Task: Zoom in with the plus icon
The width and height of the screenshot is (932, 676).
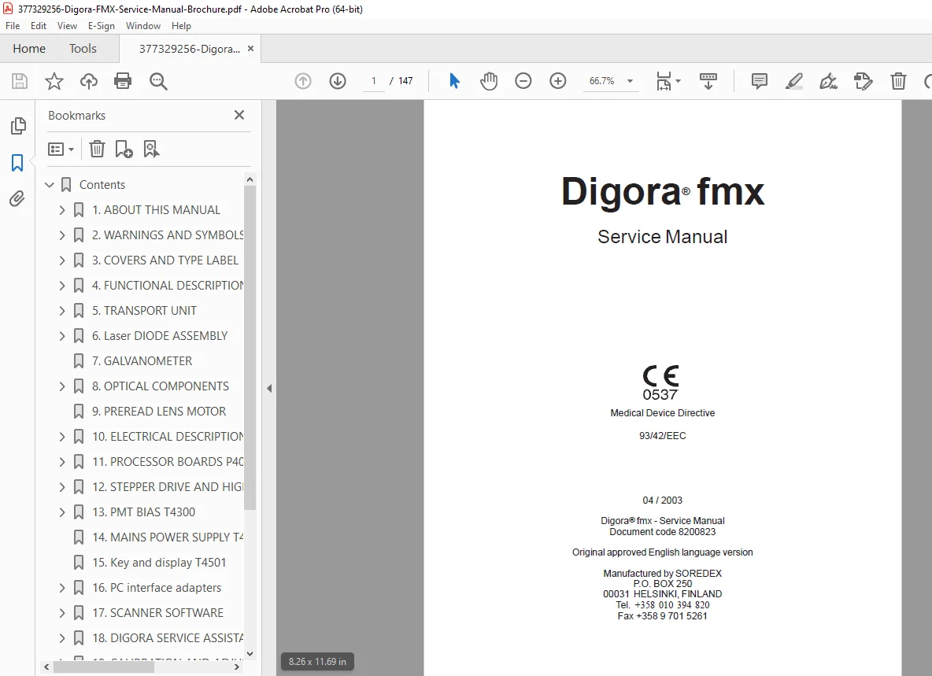Action: pyautogui.click(x=557, y=81)
